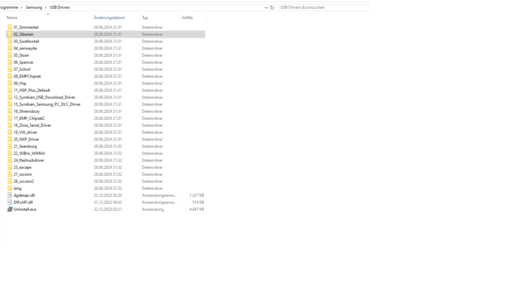Image resolution: width=513 pixels, height=288 pixels.
Task: Sort files by Name column header
Action: pos(12,18)
